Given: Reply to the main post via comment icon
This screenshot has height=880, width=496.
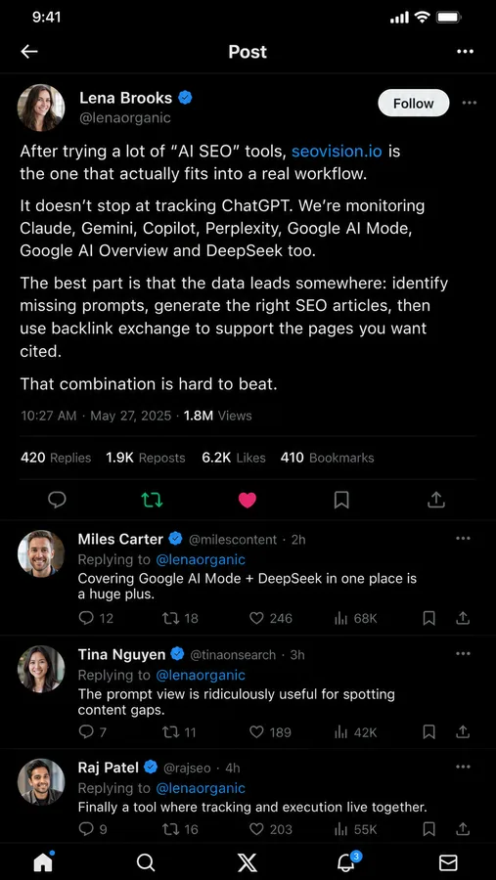Looking at the screenshot, I should click(x=57, y=500).
